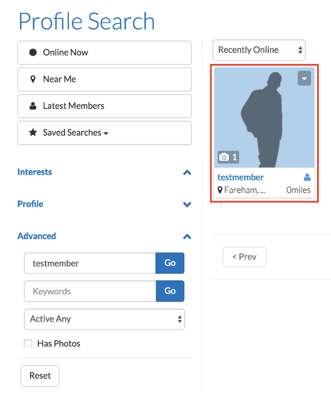The width and height of the screenshot is (331, 400).
Task: Click Go next to Keywords field
Action: [170, 291]
